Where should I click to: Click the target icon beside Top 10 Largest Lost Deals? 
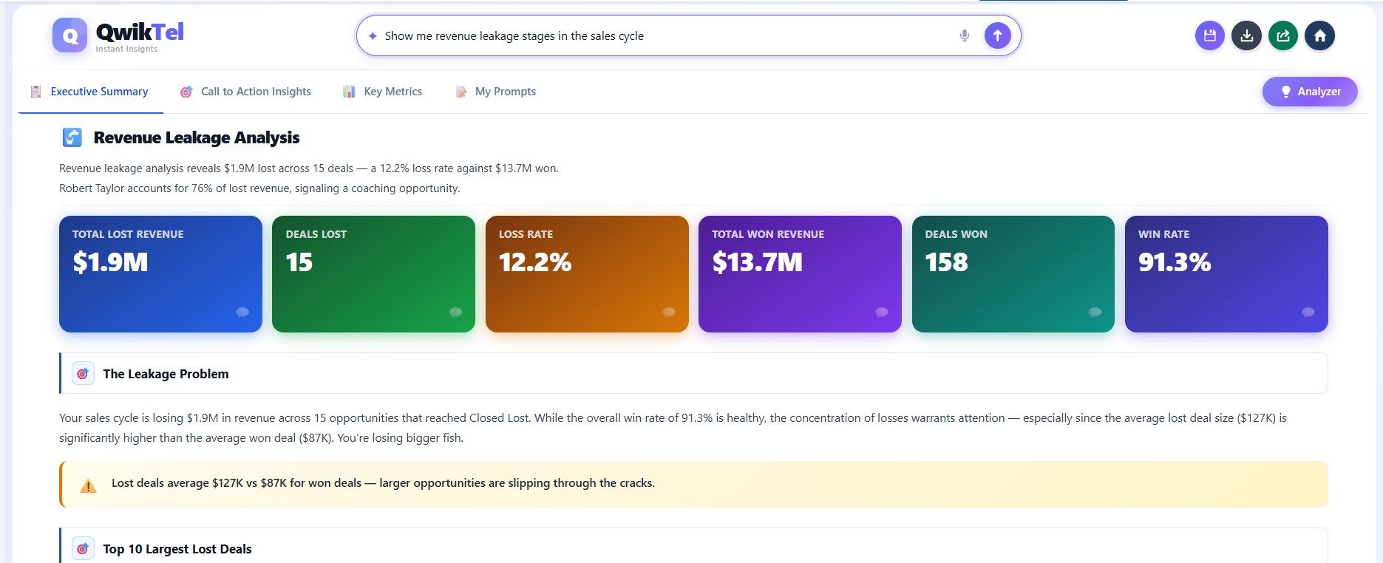83,549
